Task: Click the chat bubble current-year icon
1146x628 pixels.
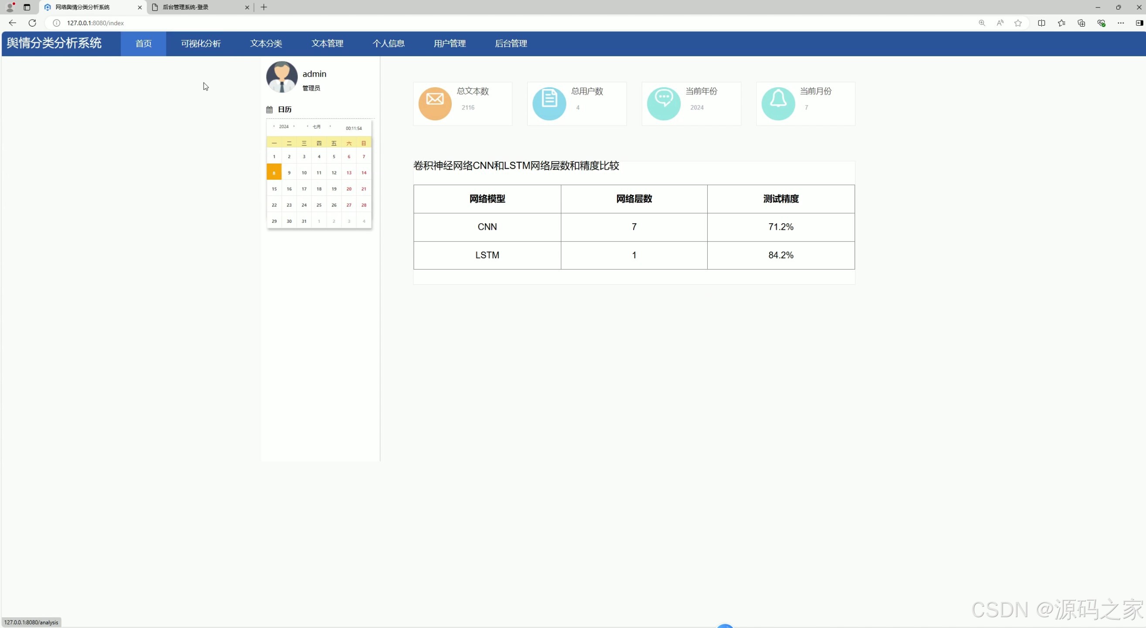Action: coord(663,103)
